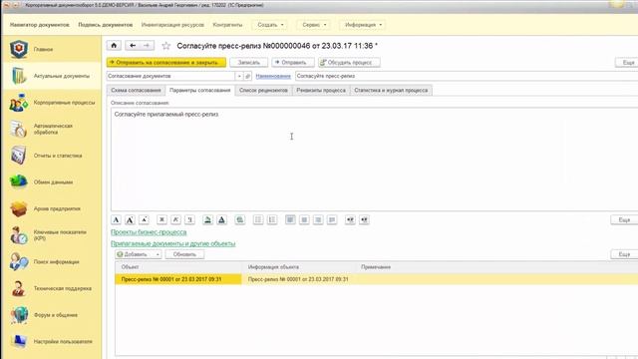Viewport: 638px width, 359px height.
Task: Click the Отправить button
Action: (293, 63)
